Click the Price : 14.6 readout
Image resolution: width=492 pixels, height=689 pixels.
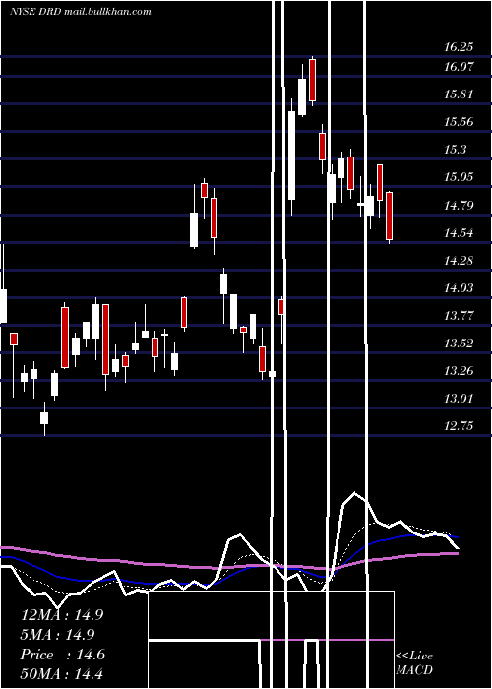coord(63,655)
